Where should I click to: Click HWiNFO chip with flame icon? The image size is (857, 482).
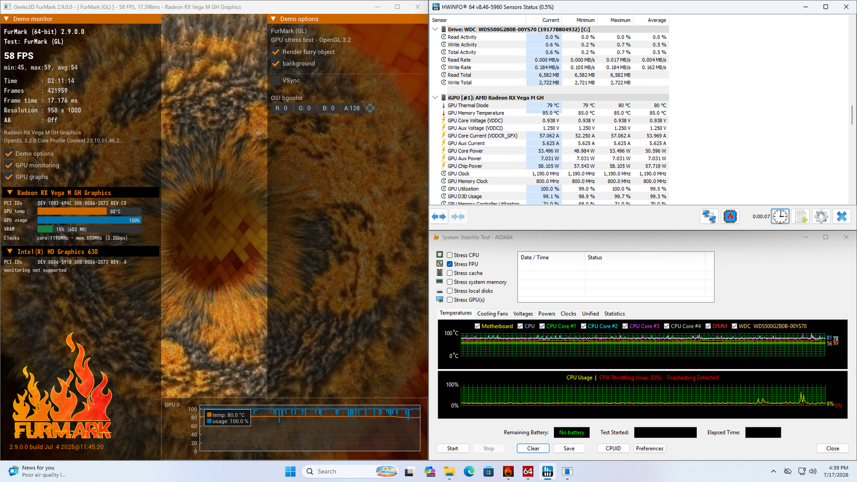click(730, 216)
